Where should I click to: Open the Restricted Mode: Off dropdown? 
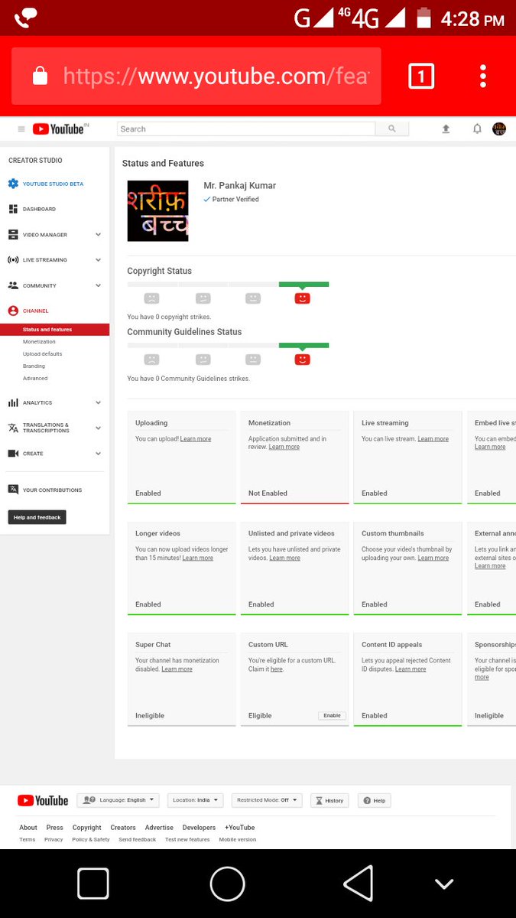(267, 800)
